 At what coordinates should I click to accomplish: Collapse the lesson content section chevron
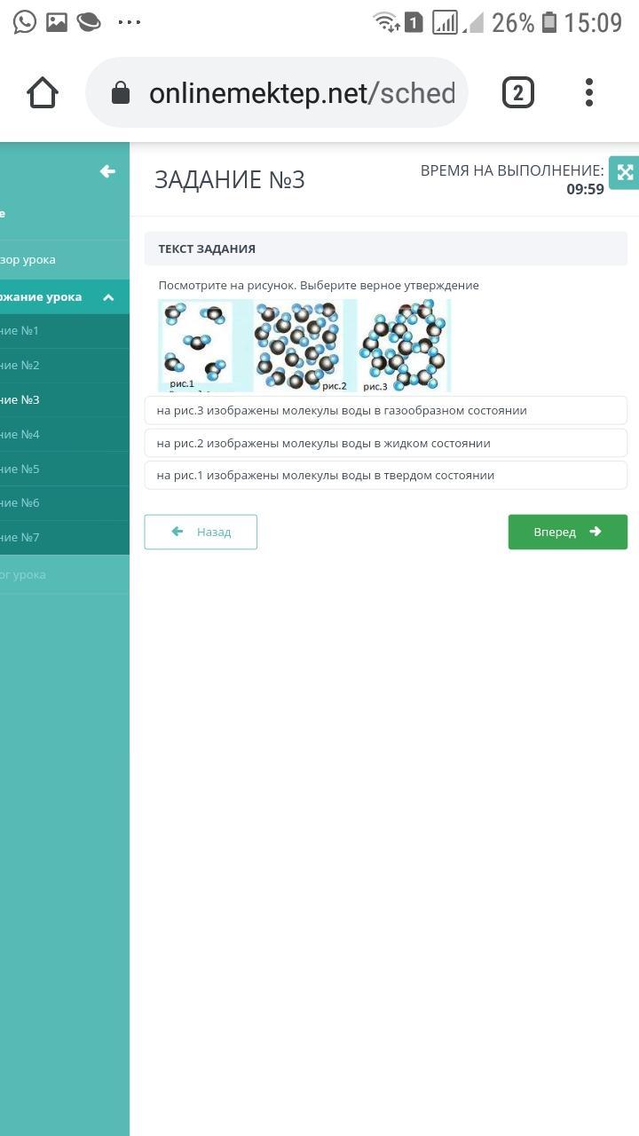108,297
